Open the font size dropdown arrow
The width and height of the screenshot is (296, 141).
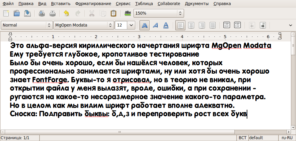coord(131,25)
